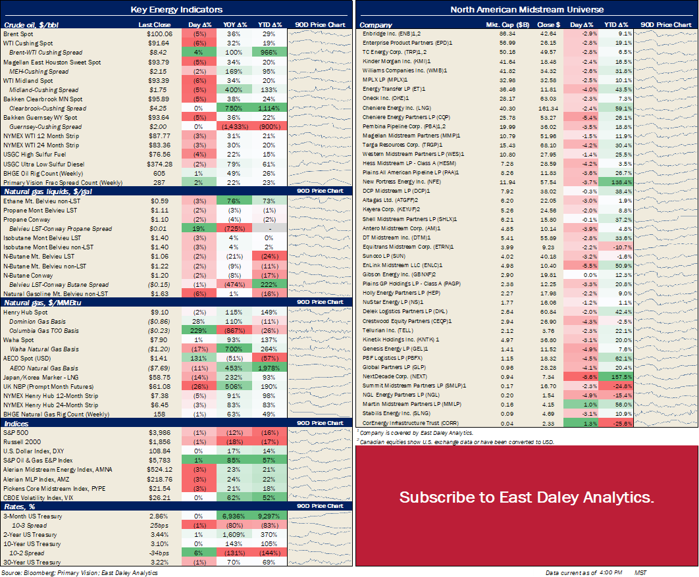Select the Brent-WTI Cushing Spread row label
This screenshot has width=699, height=577.
(46, 53)
